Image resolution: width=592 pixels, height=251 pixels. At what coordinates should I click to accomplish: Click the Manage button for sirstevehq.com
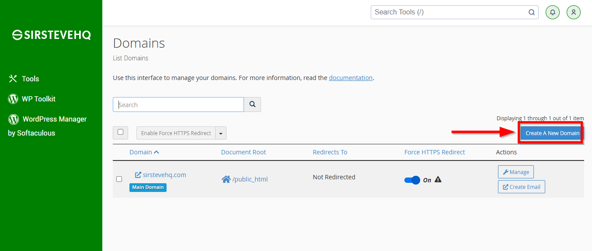pyautogui.click(x=516, y=172)
